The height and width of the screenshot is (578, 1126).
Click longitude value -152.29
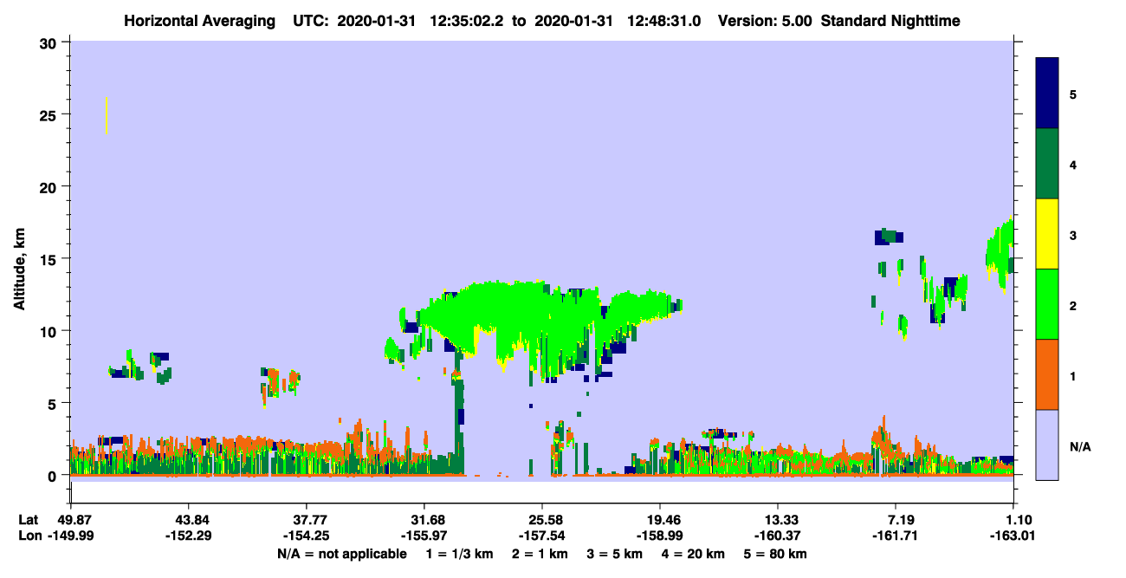click(x=188, y=536)
